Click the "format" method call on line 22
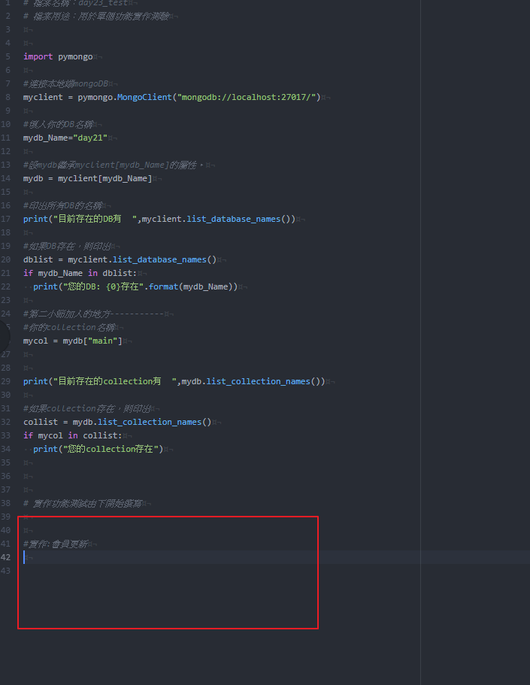This screenshot has width=530, height=685. pyautogui.click(x=163, y=286)
